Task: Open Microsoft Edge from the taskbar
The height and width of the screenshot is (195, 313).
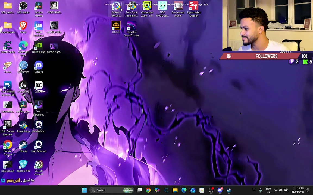Action: tap(184, 190)
